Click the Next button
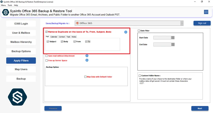Image resolution: width=213 pixels, height=113 pixels. pyautogui.click(x=200, y=108)
